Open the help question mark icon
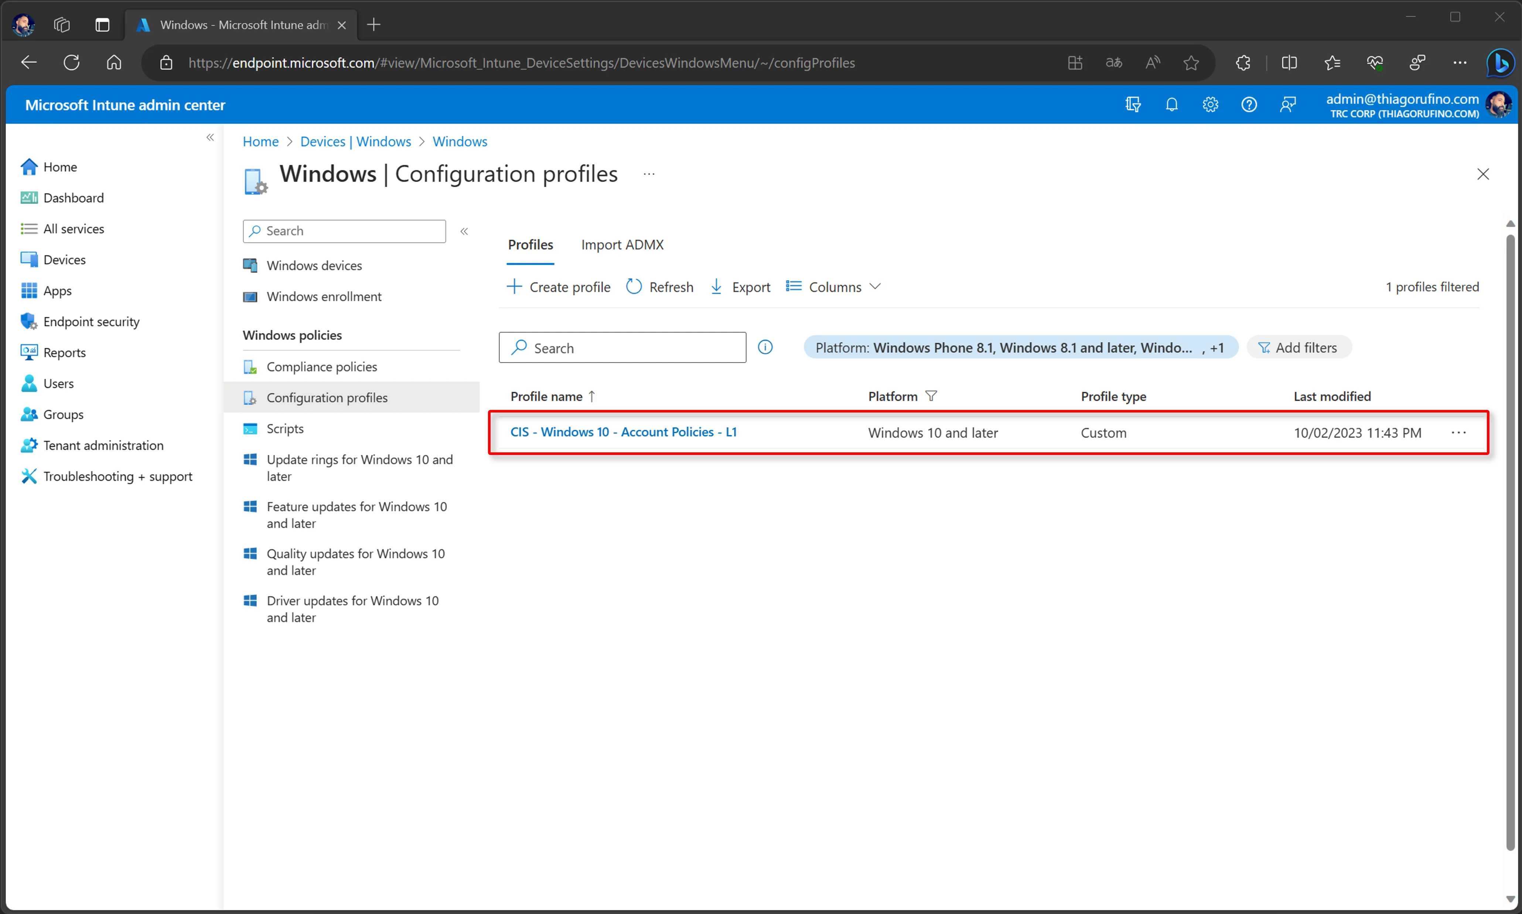Viewport: 1522px width, 914px height. 1249,105
